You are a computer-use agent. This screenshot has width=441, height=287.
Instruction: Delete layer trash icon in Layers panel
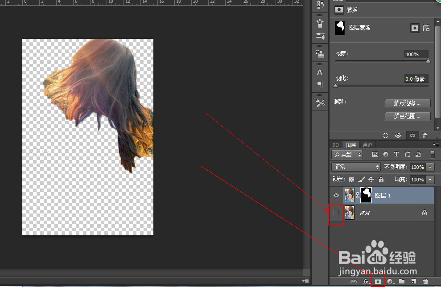pos(425,281)
